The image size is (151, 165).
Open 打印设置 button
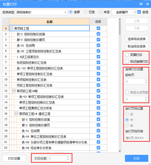[x=14, y=158]
